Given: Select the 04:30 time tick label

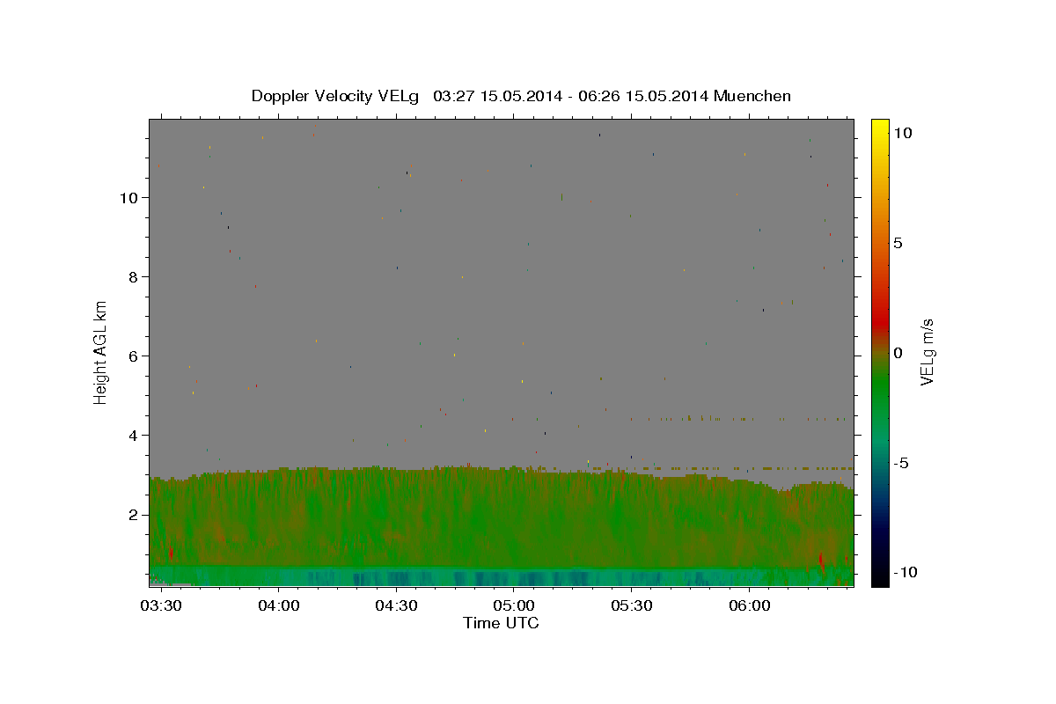Looking at the screenshot, I should click(396, 606).
